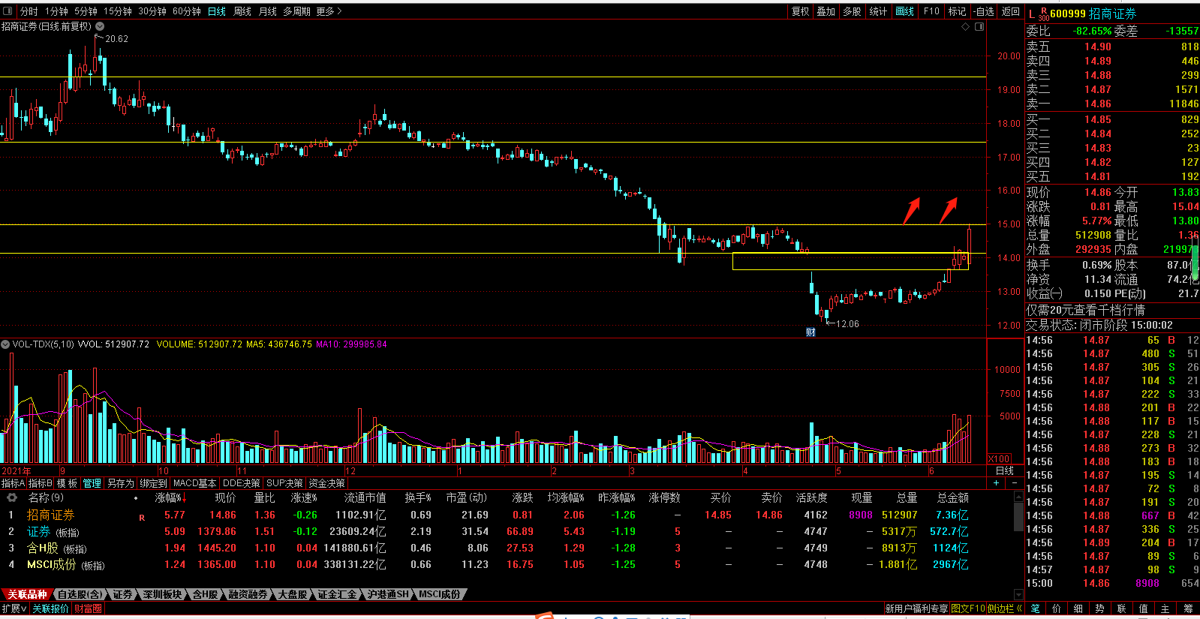Open the 财富圈 link

88,608
